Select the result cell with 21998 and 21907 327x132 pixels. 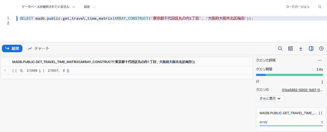click(131, 71)
